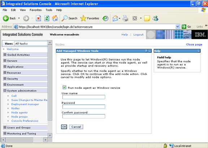This screenshot has width=208, height=148.
Task: Expand the Environment section
Action: click(x=5, y=84)
